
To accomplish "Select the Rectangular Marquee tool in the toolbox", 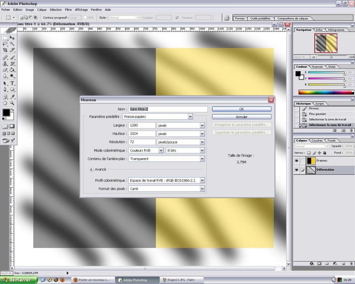I will point(5,38).
